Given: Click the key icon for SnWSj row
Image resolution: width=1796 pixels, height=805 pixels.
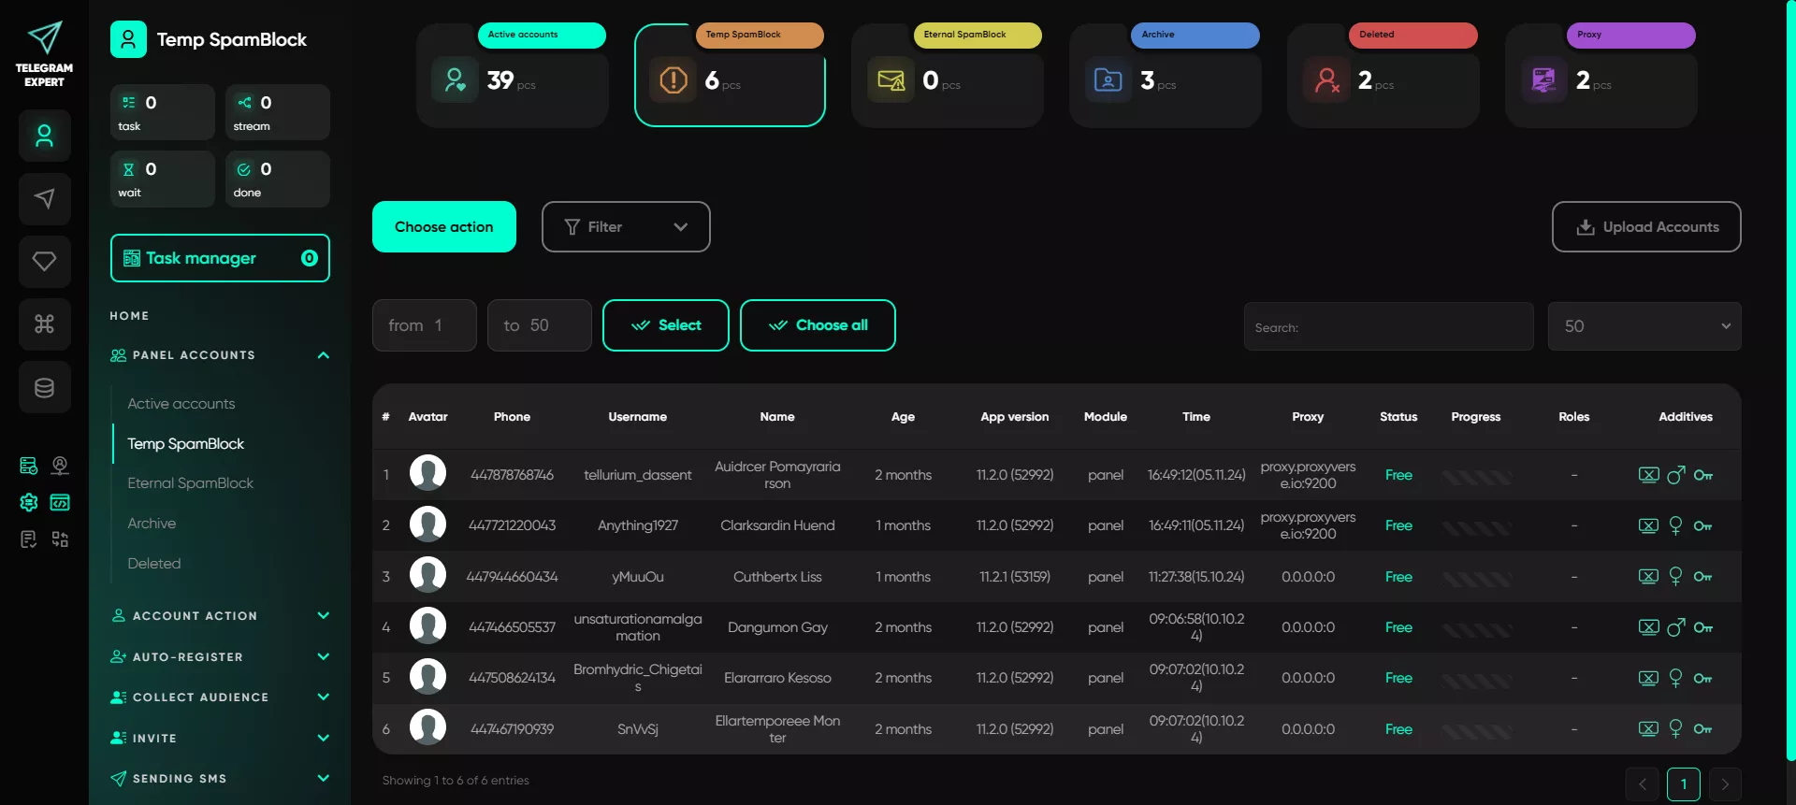Looking at the screenshot, I should tap(1702, 729).
